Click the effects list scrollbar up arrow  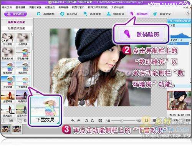(31, 34)
